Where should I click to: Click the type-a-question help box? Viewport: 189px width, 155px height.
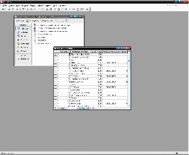coord(176,5)
